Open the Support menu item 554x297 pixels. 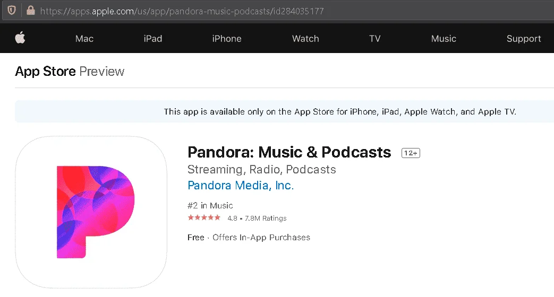click(524, 38)
